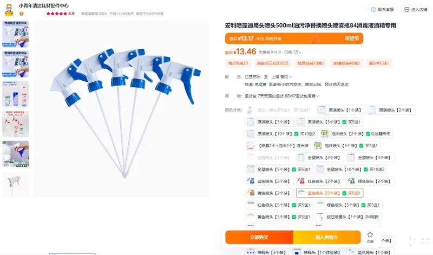
Task: Select option 绿色喷头【2个装】
Action: point(370,181)
